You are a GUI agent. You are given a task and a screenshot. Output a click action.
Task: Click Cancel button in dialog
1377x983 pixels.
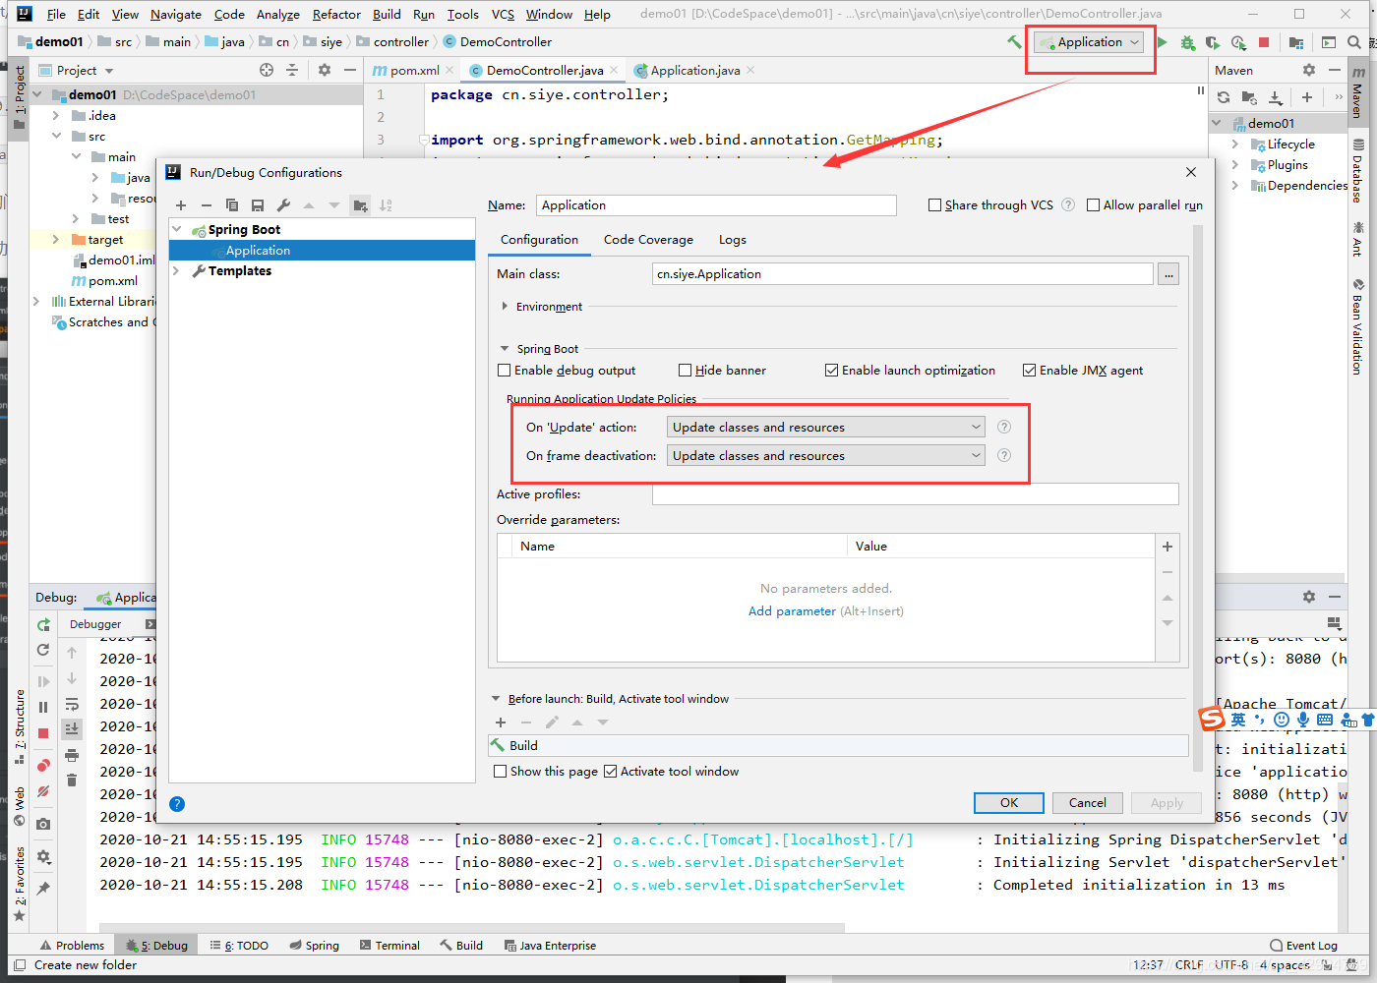(1087, 803)
